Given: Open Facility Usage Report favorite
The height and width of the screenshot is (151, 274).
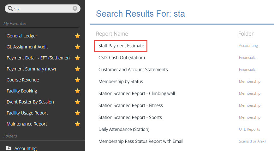Looking at the screenshot, I should click(x=27, y=113).
